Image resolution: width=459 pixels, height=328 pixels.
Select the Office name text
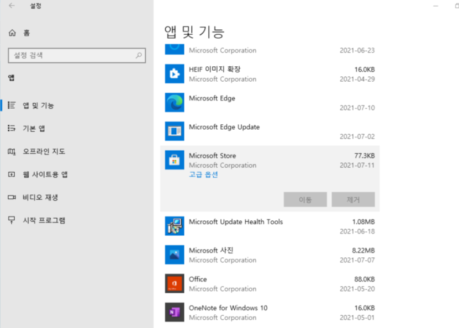point(198,279)
